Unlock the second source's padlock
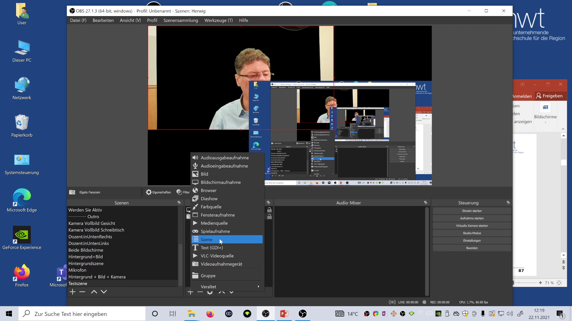This screenshot has height=321, width=572. tap(269, 216)
